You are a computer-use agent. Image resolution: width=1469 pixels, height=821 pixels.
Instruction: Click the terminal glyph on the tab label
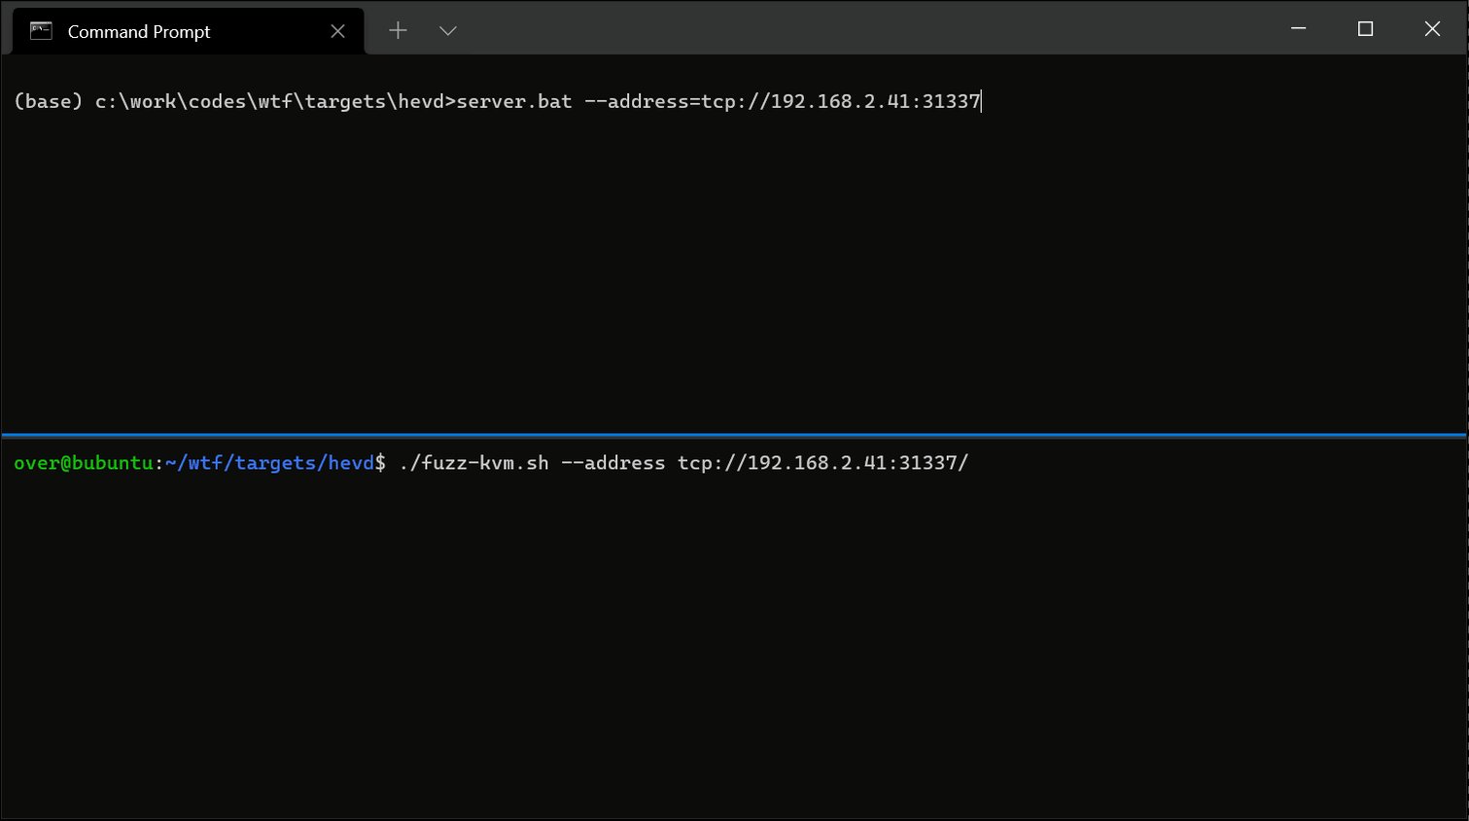[x=39, y=30]
